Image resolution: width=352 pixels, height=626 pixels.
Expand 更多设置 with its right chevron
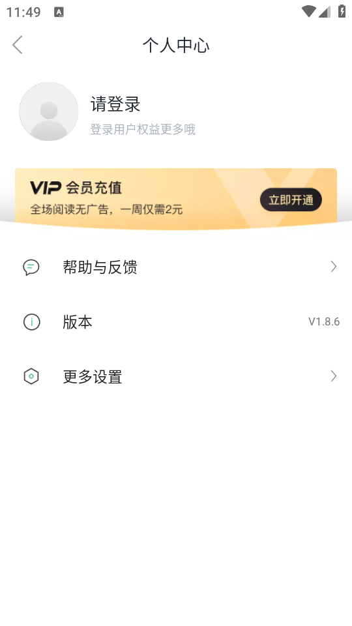pyautogui.click(x=334, y=376)
